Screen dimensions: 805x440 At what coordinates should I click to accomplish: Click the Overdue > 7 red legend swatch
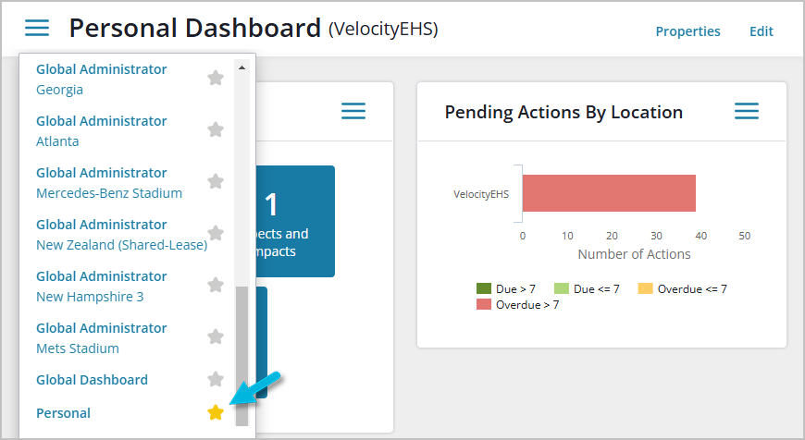click(483, 304)
